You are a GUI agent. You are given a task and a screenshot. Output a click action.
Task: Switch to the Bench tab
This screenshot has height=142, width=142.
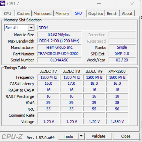click(x=112, y=14)
